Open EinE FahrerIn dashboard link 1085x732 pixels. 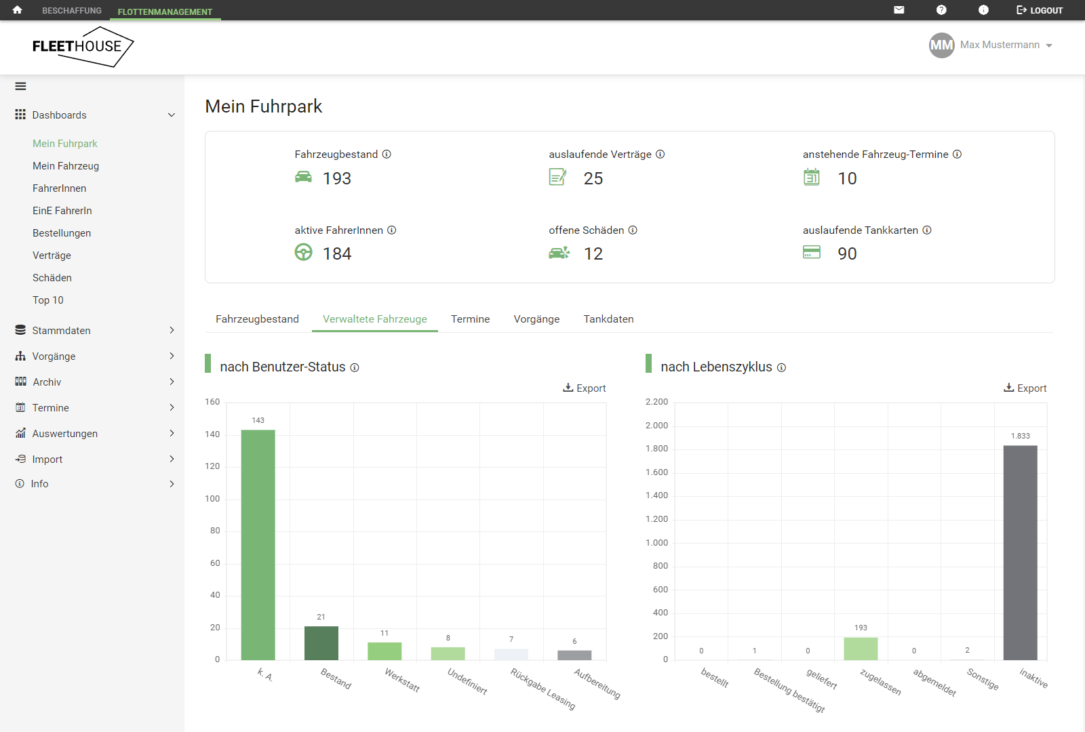62,211
